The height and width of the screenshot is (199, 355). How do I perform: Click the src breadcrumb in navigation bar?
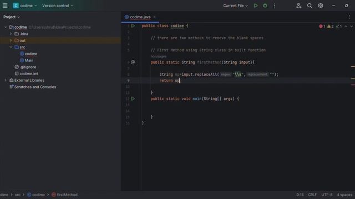click(18, 195)
